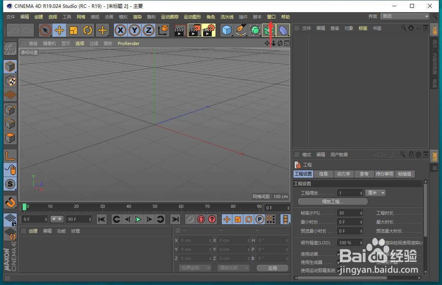Search in the object manager magnifier
Viewport: 442px width, 285px height.
pos(404,28)
